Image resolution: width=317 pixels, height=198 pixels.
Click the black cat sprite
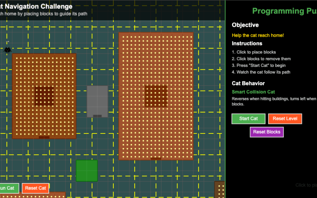click(x=7, y=50)
